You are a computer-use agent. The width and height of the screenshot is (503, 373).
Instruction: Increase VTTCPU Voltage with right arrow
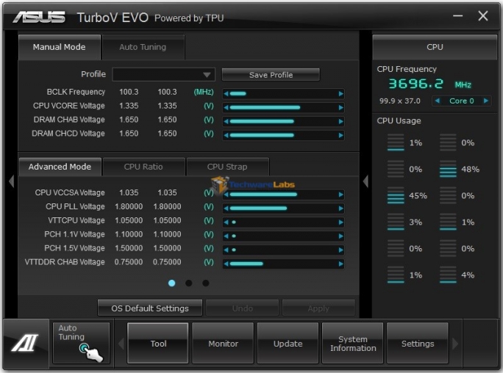pos(340,222)
